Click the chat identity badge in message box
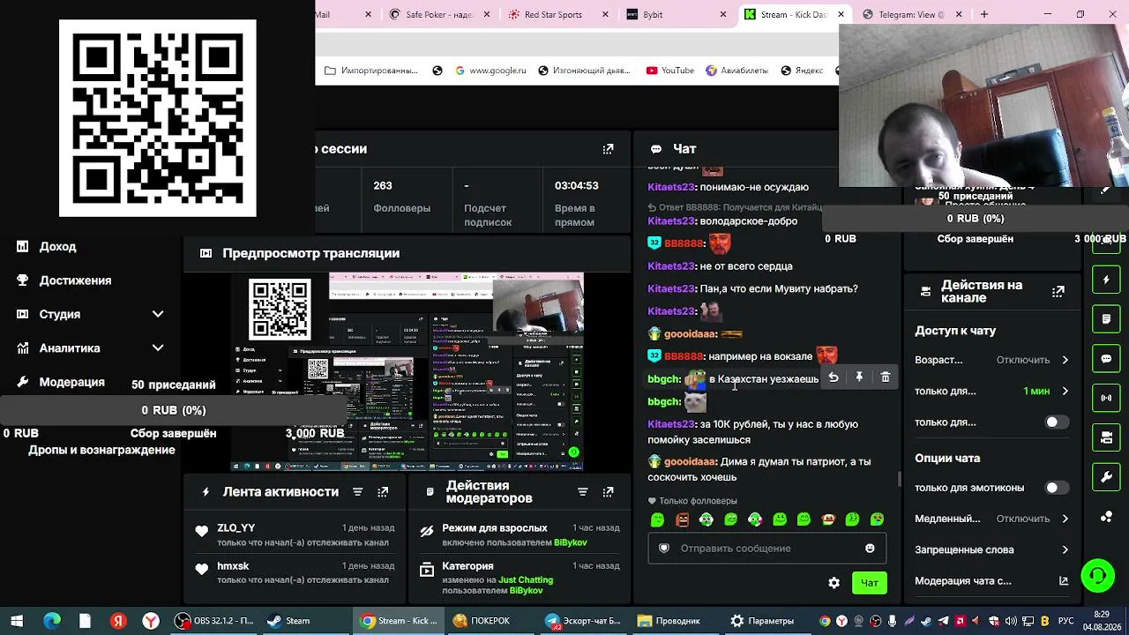This screenshot has width=1129, height=635. [x=664, y=549]
